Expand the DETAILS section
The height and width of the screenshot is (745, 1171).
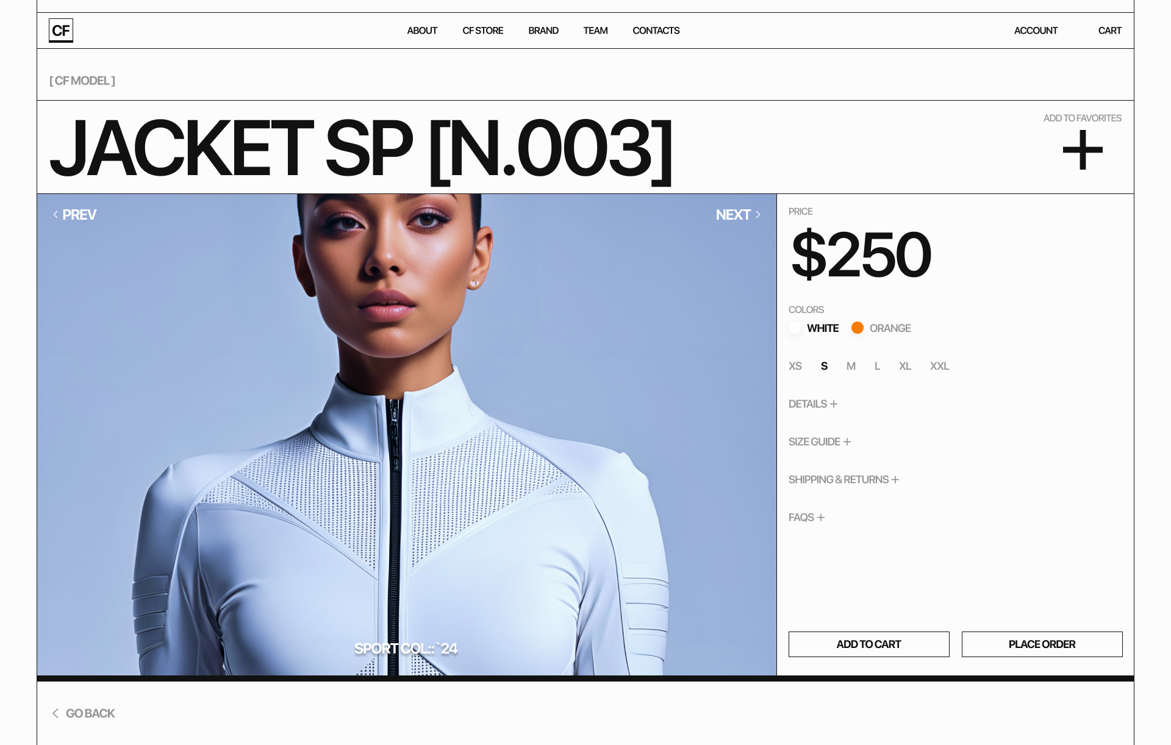click(813, 404)
